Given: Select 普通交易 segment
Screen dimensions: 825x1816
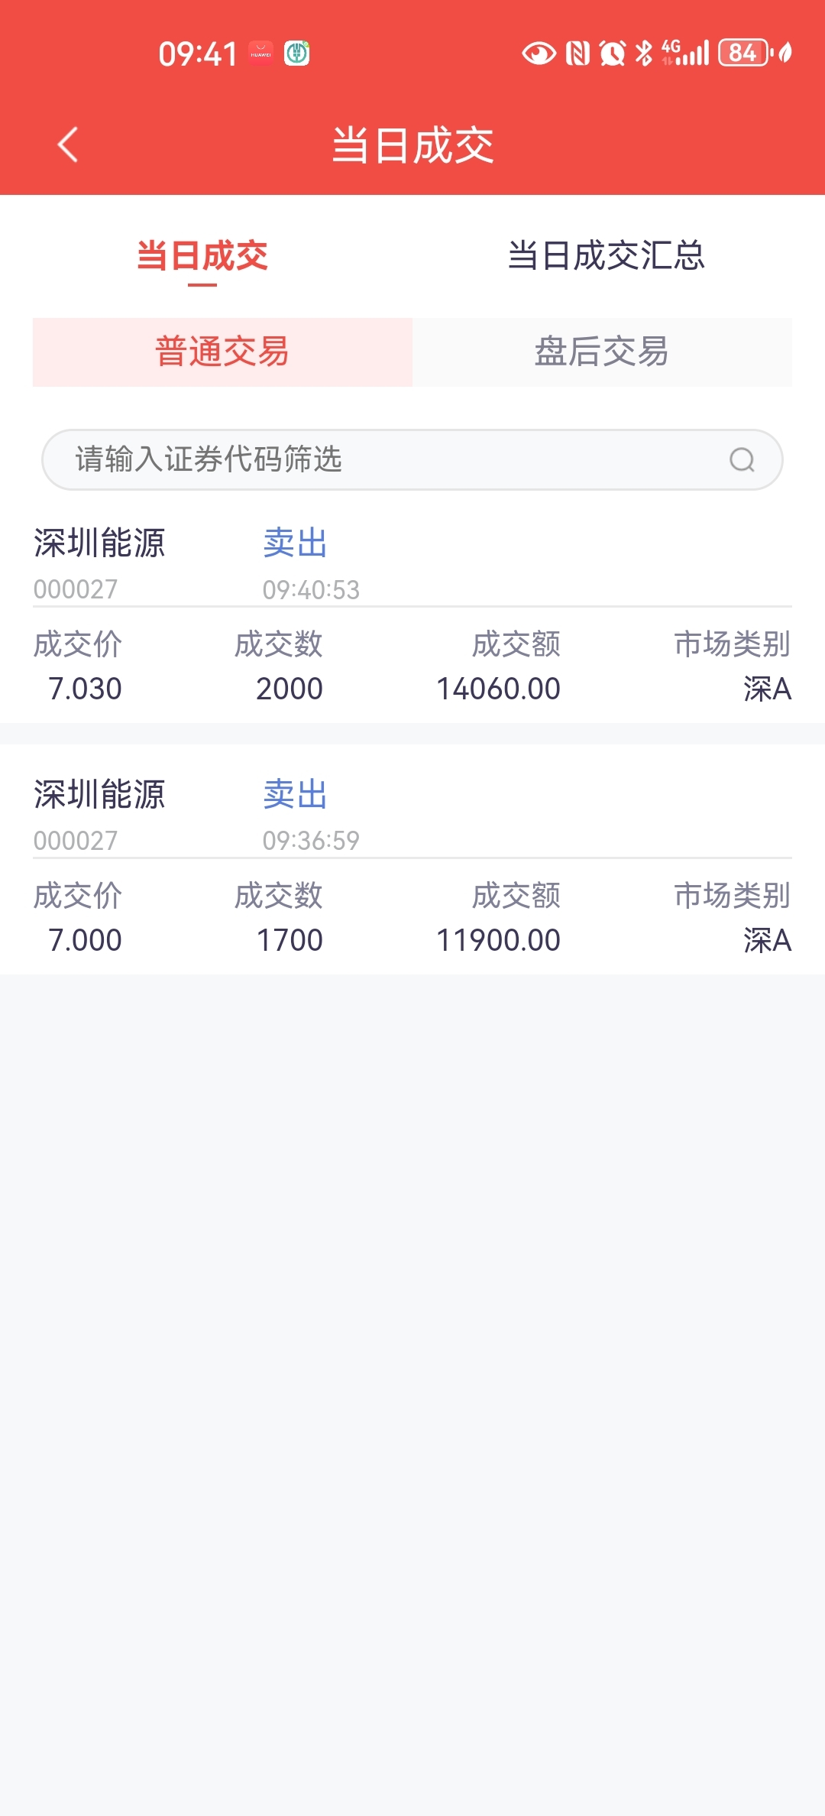Looking at the screenshot, I should (x=222, y=352).
